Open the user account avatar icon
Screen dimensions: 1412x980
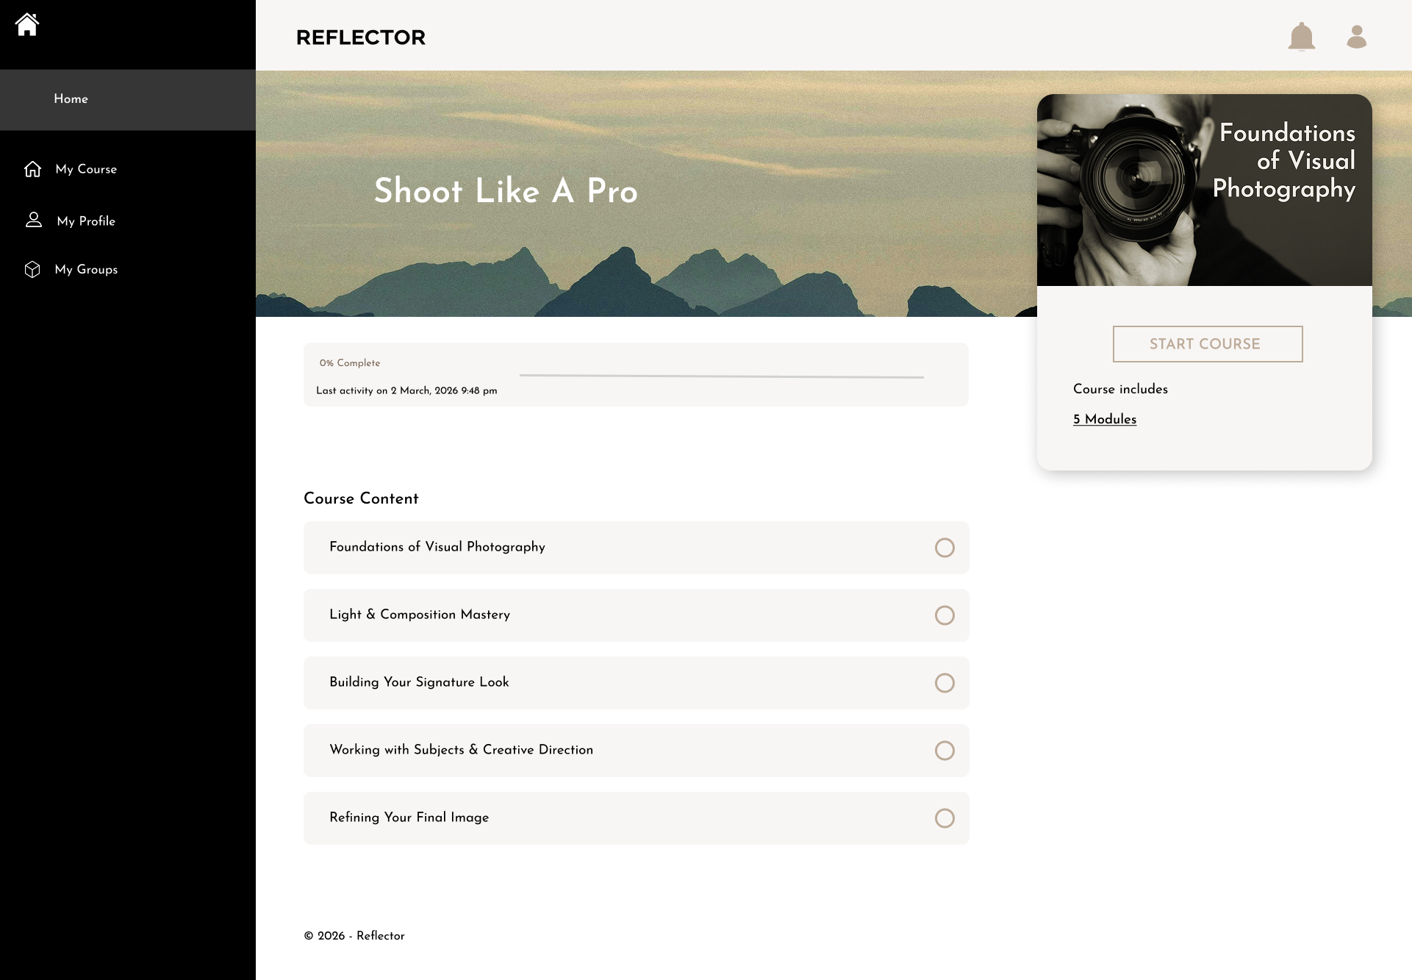[x=1356, y=37]
